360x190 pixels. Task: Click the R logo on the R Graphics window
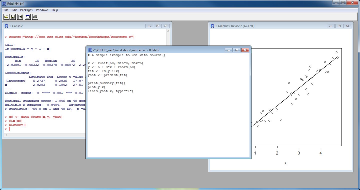click(212, 26)
